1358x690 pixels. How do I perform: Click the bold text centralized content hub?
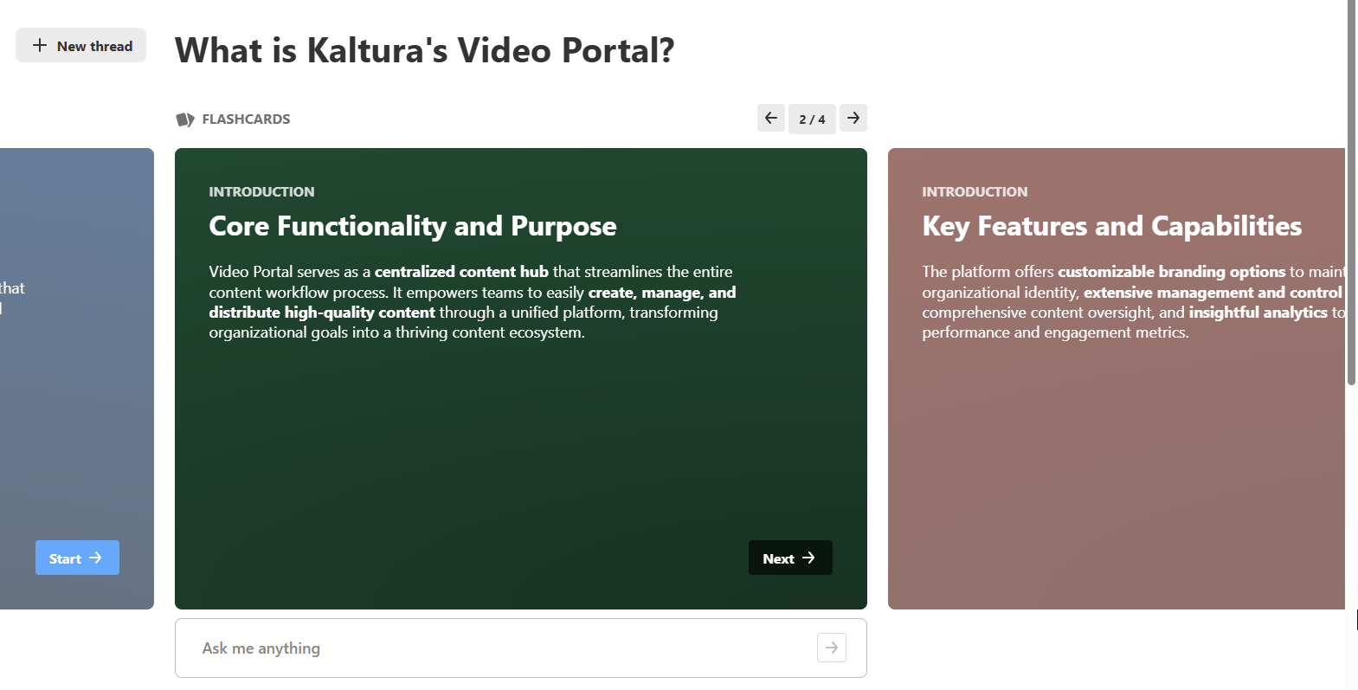[x=461, y=272]
